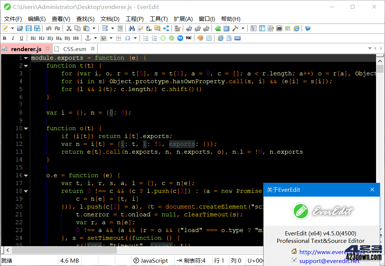385x266 pixels.
Task: Select the Italic formatting icon
Action: 13,38
